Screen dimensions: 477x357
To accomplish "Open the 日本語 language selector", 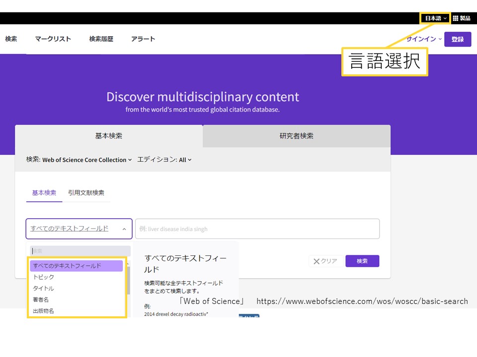I will click(x=435, y=18).
